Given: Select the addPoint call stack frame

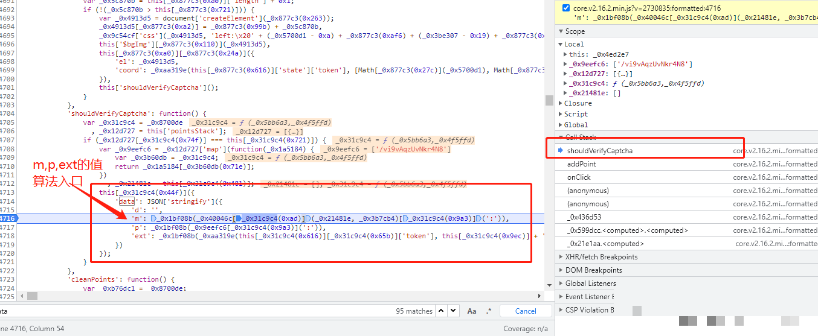Looking at the screenshot, I should (x=581, y=164).
